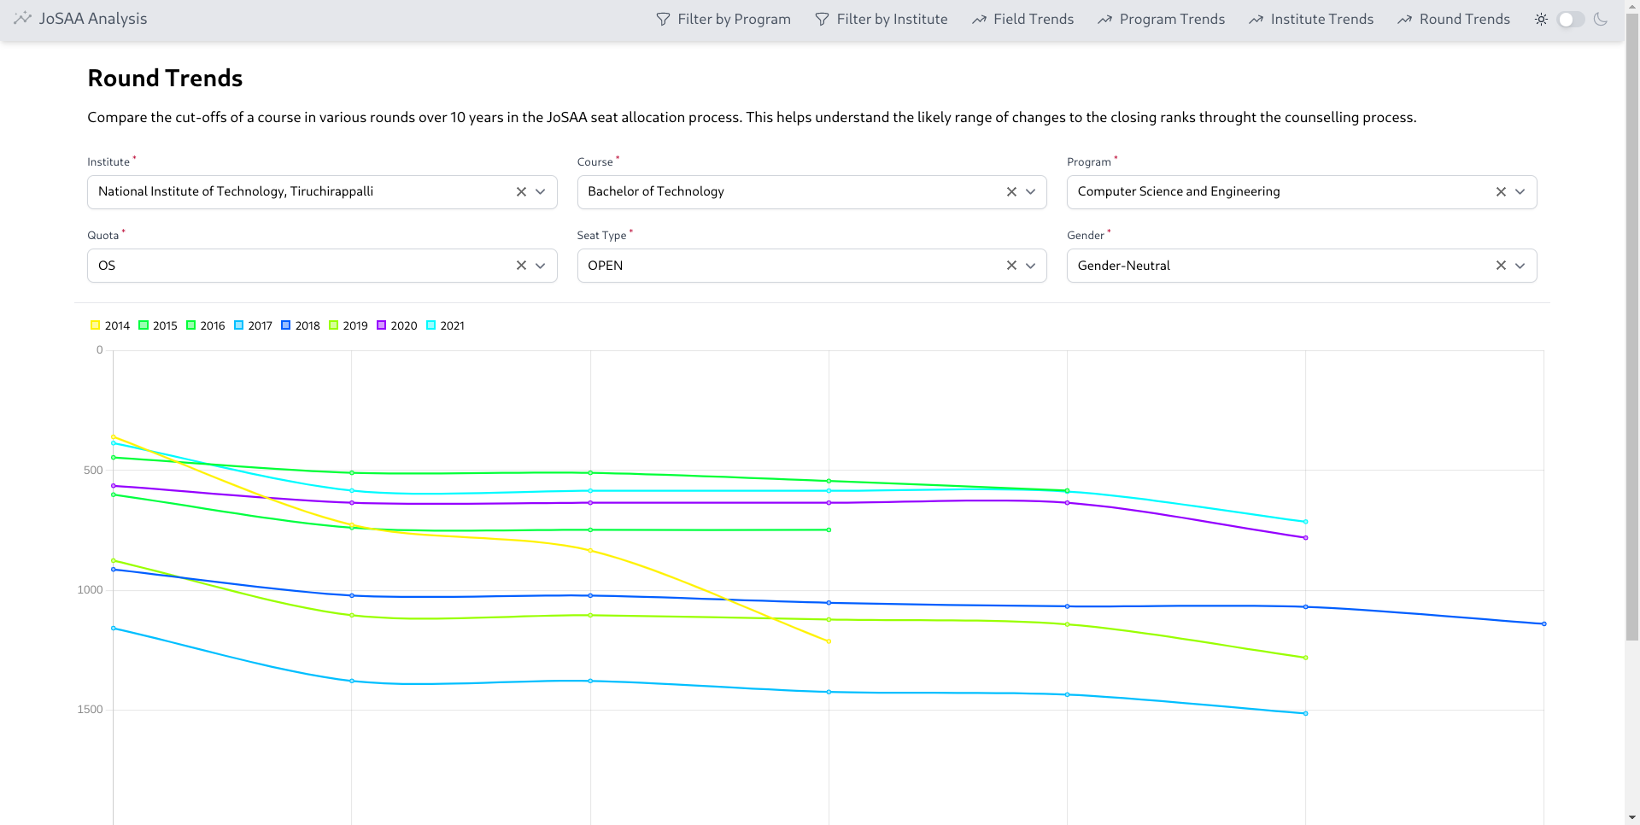1640x825 pixels.
Task: Clear the Course field using X icon
Action: pyautogui.click(x=1011, y=192)
